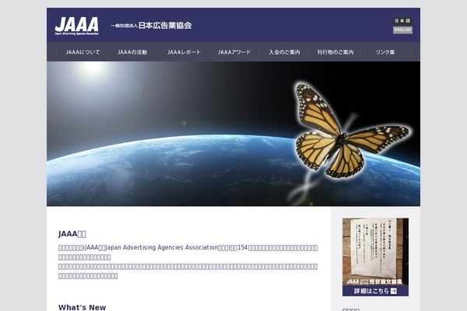The height and width of the screenshot is (311, 467).
Task: Click the JAAA logo in the header
Action: (76, 26)
